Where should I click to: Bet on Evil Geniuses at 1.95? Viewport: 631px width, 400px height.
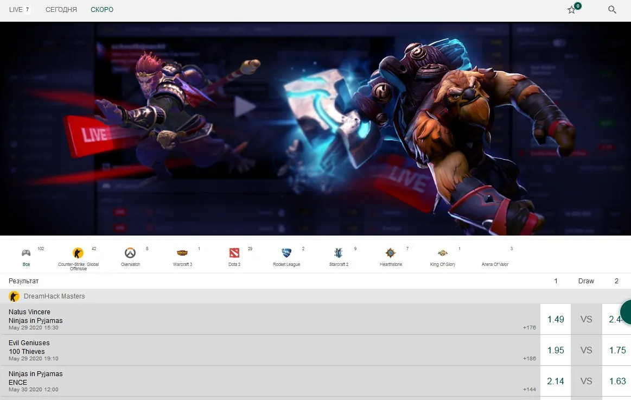(x=556, y=350)
